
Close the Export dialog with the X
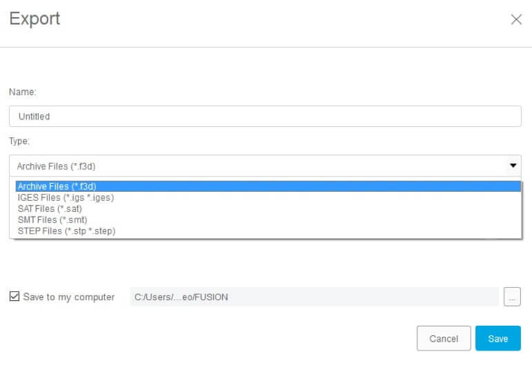[x=516, y=19]
